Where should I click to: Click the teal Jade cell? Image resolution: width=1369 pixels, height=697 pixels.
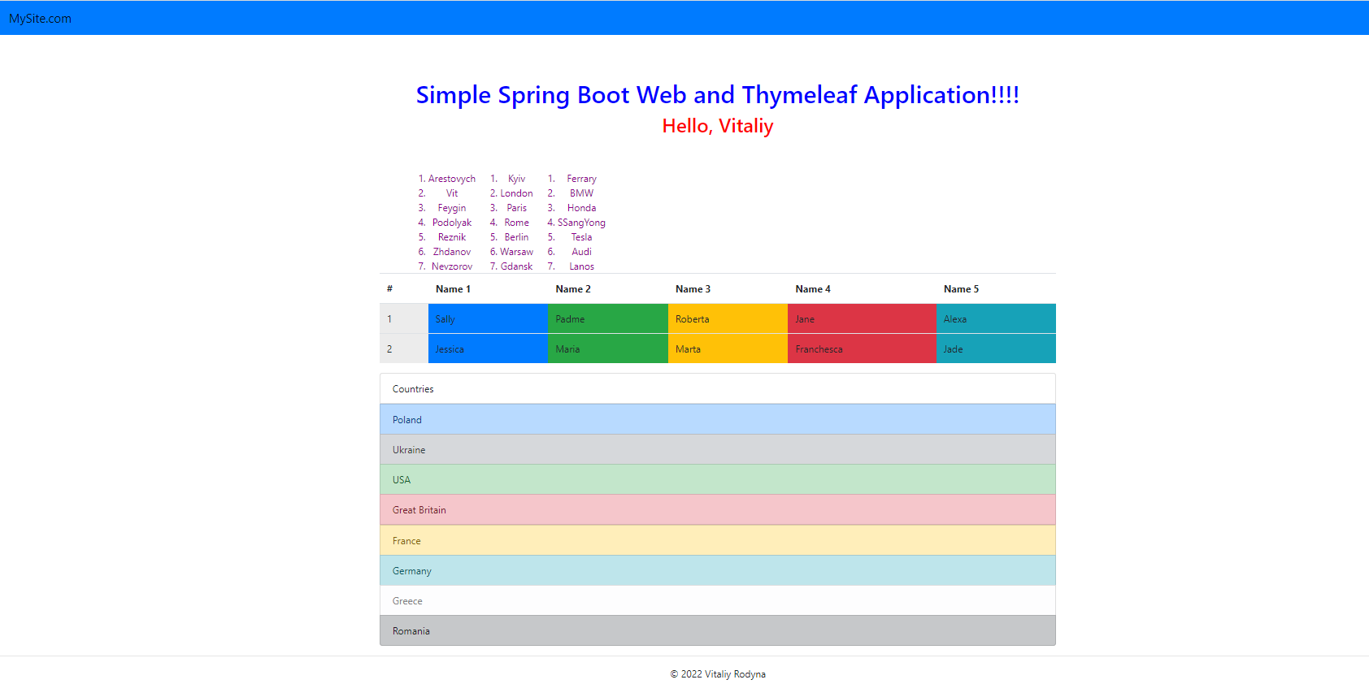click(x=996, y=348)
